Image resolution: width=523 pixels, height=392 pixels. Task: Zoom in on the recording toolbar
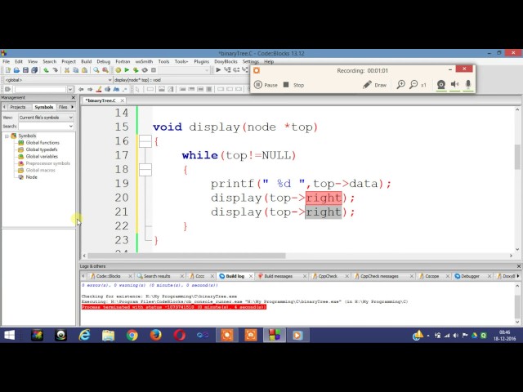[400, 85]
